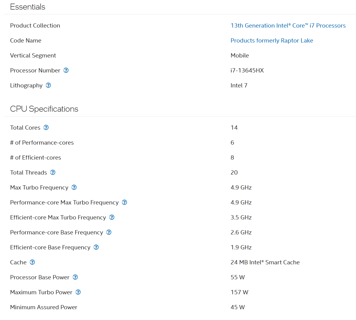This screenshot has width=356, height=320.
Task: Click the 24 MB Intel Smart Cache value
Action: tap(265, 262)
